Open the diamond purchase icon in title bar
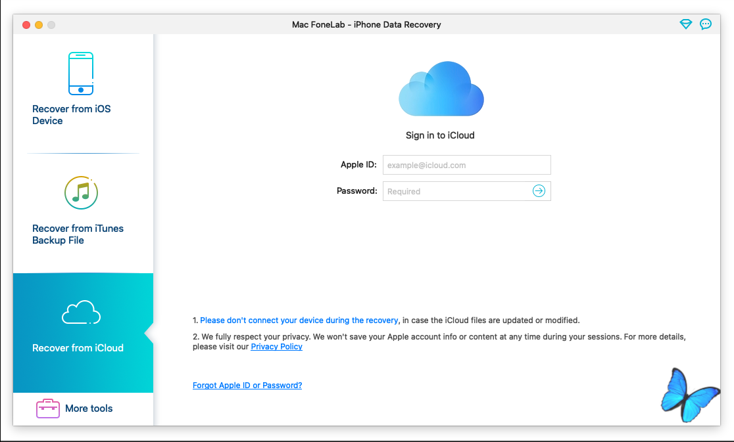Screen dimensions: 734x442 pyautogui.click(x=686, y=24)
